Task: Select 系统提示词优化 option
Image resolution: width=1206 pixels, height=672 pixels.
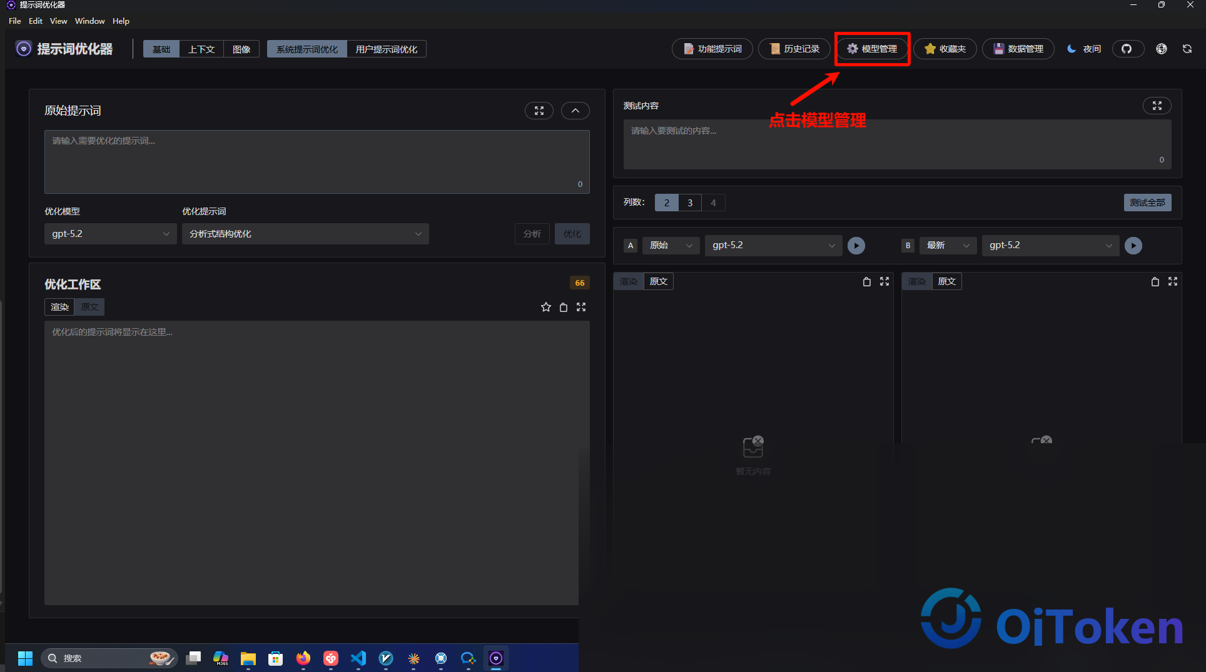Action: point(307,49)
